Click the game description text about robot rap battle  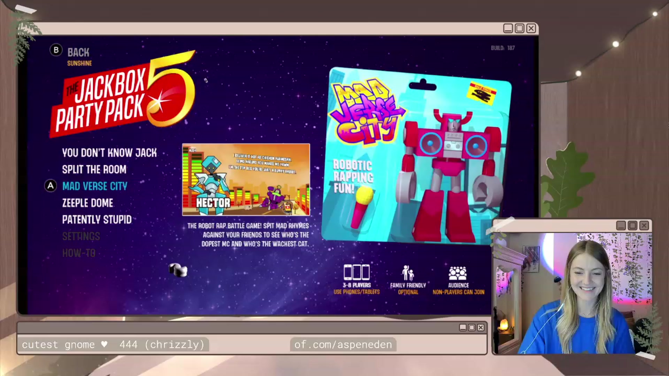tap(248, 235)
